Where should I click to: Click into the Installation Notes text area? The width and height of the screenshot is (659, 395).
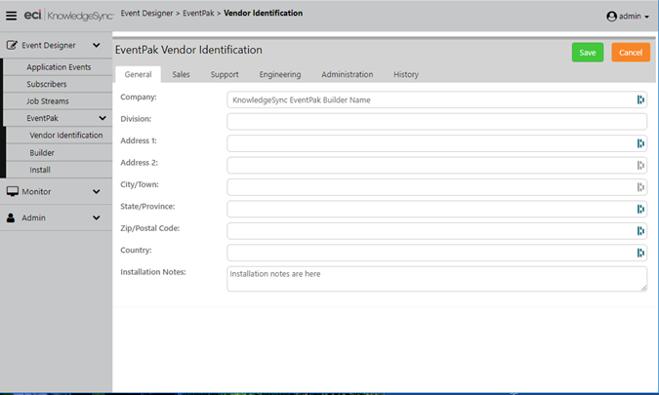coord(436,279)
